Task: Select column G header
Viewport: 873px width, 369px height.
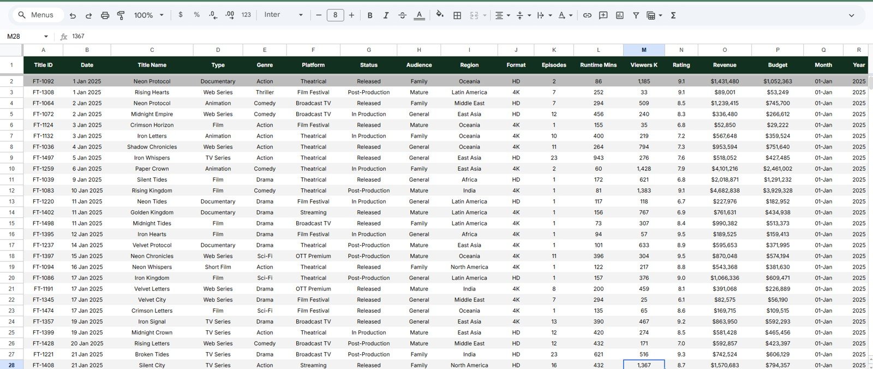Action: (369, 50)
